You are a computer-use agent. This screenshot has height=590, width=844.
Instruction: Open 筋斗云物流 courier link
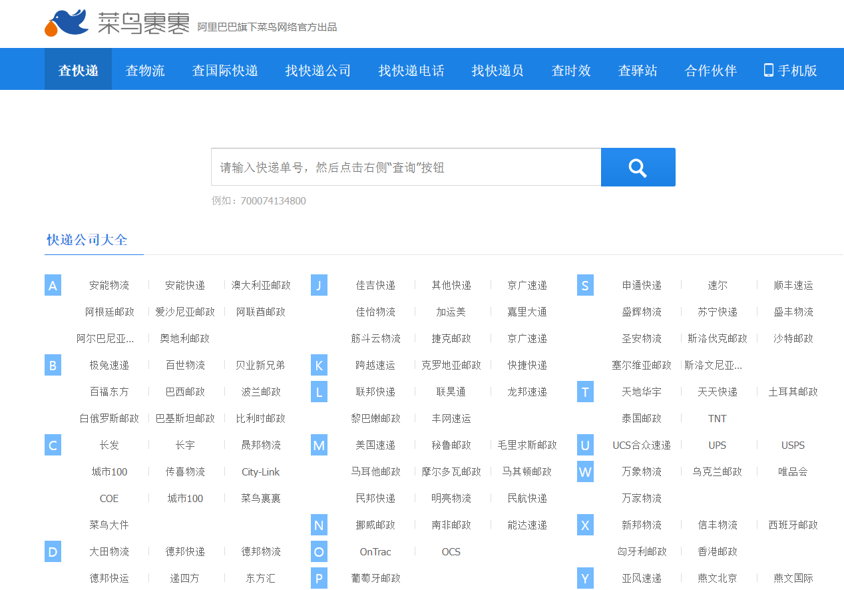375,338
